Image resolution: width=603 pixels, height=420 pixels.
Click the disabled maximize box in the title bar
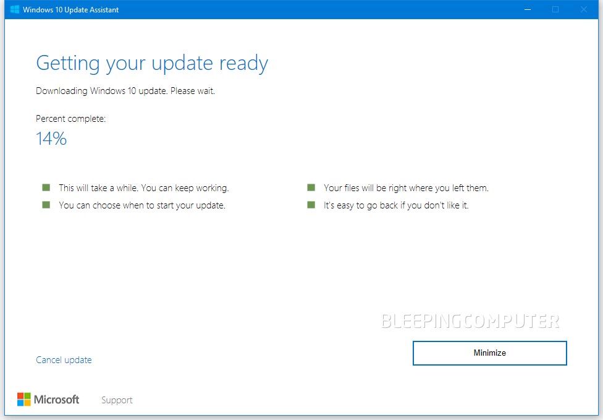point(555,9)
